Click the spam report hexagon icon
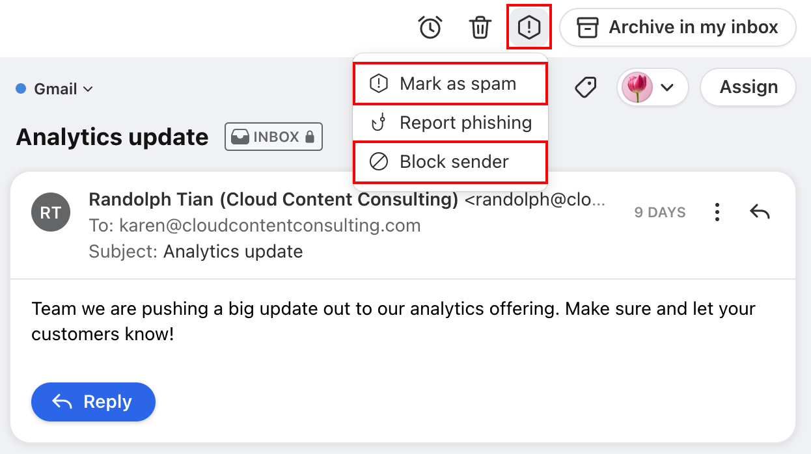The image size is (811, 454). (529, 27)
